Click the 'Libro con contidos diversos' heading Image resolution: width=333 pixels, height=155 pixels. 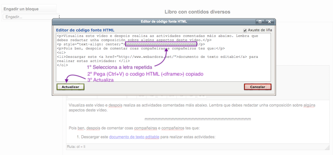(x=197, y=12)
